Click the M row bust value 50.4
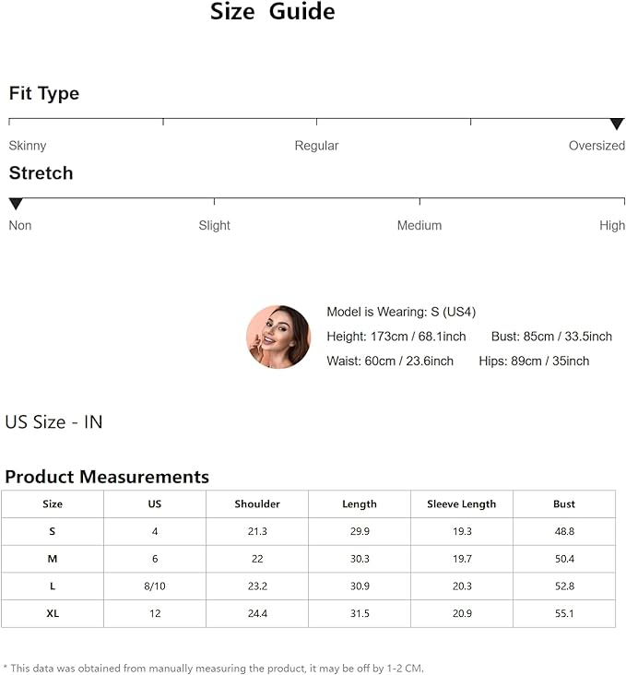This screenshot has height=675, width=626. coord(564,559)
